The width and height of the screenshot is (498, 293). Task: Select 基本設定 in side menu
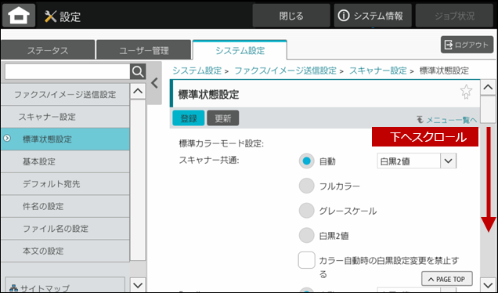(x=65, y=161)
